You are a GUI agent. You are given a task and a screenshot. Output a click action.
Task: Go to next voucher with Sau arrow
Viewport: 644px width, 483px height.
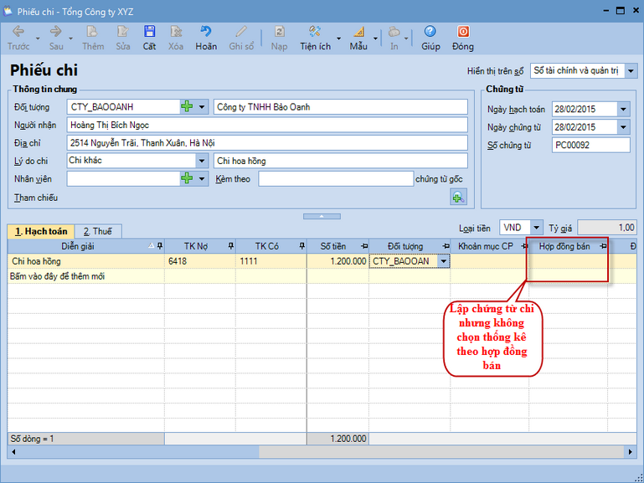(56, 32)
